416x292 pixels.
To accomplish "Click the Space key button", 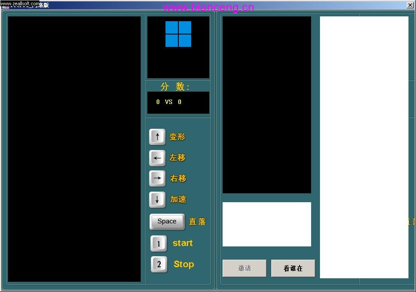I will click(x=167, y=221).
